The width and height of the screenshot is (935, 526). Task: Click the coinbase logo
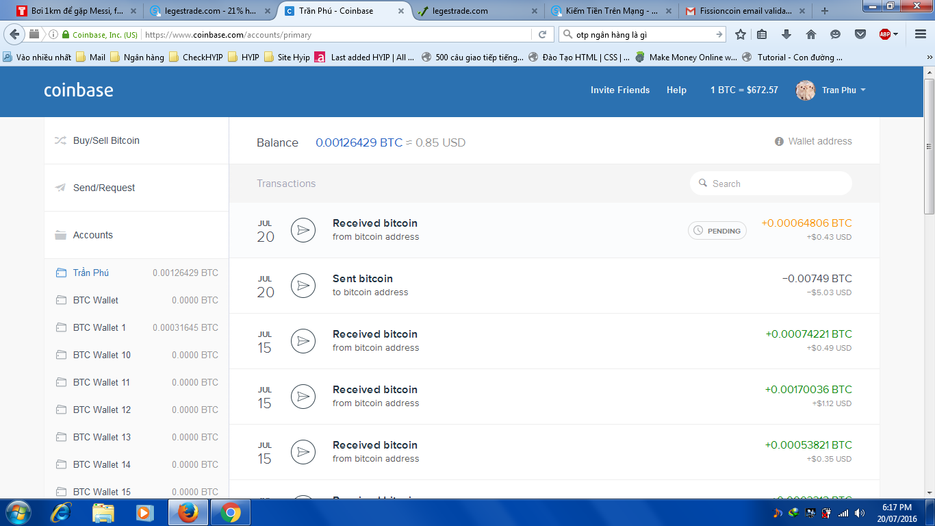[x=79, y=90]
